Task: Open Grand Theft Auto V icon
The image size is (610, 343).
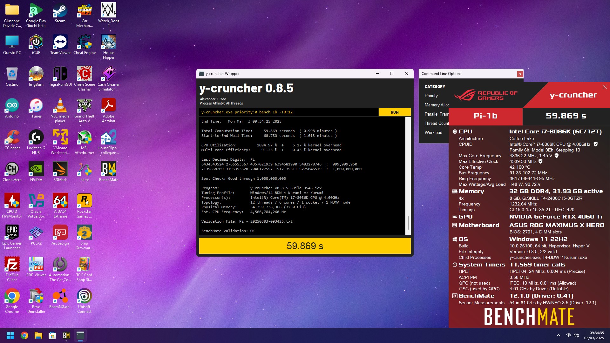Action: (85, 111)
